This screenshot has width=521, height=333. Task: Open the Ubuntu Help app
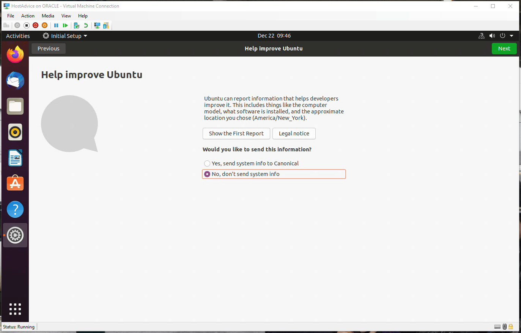[x=15, y=209]
